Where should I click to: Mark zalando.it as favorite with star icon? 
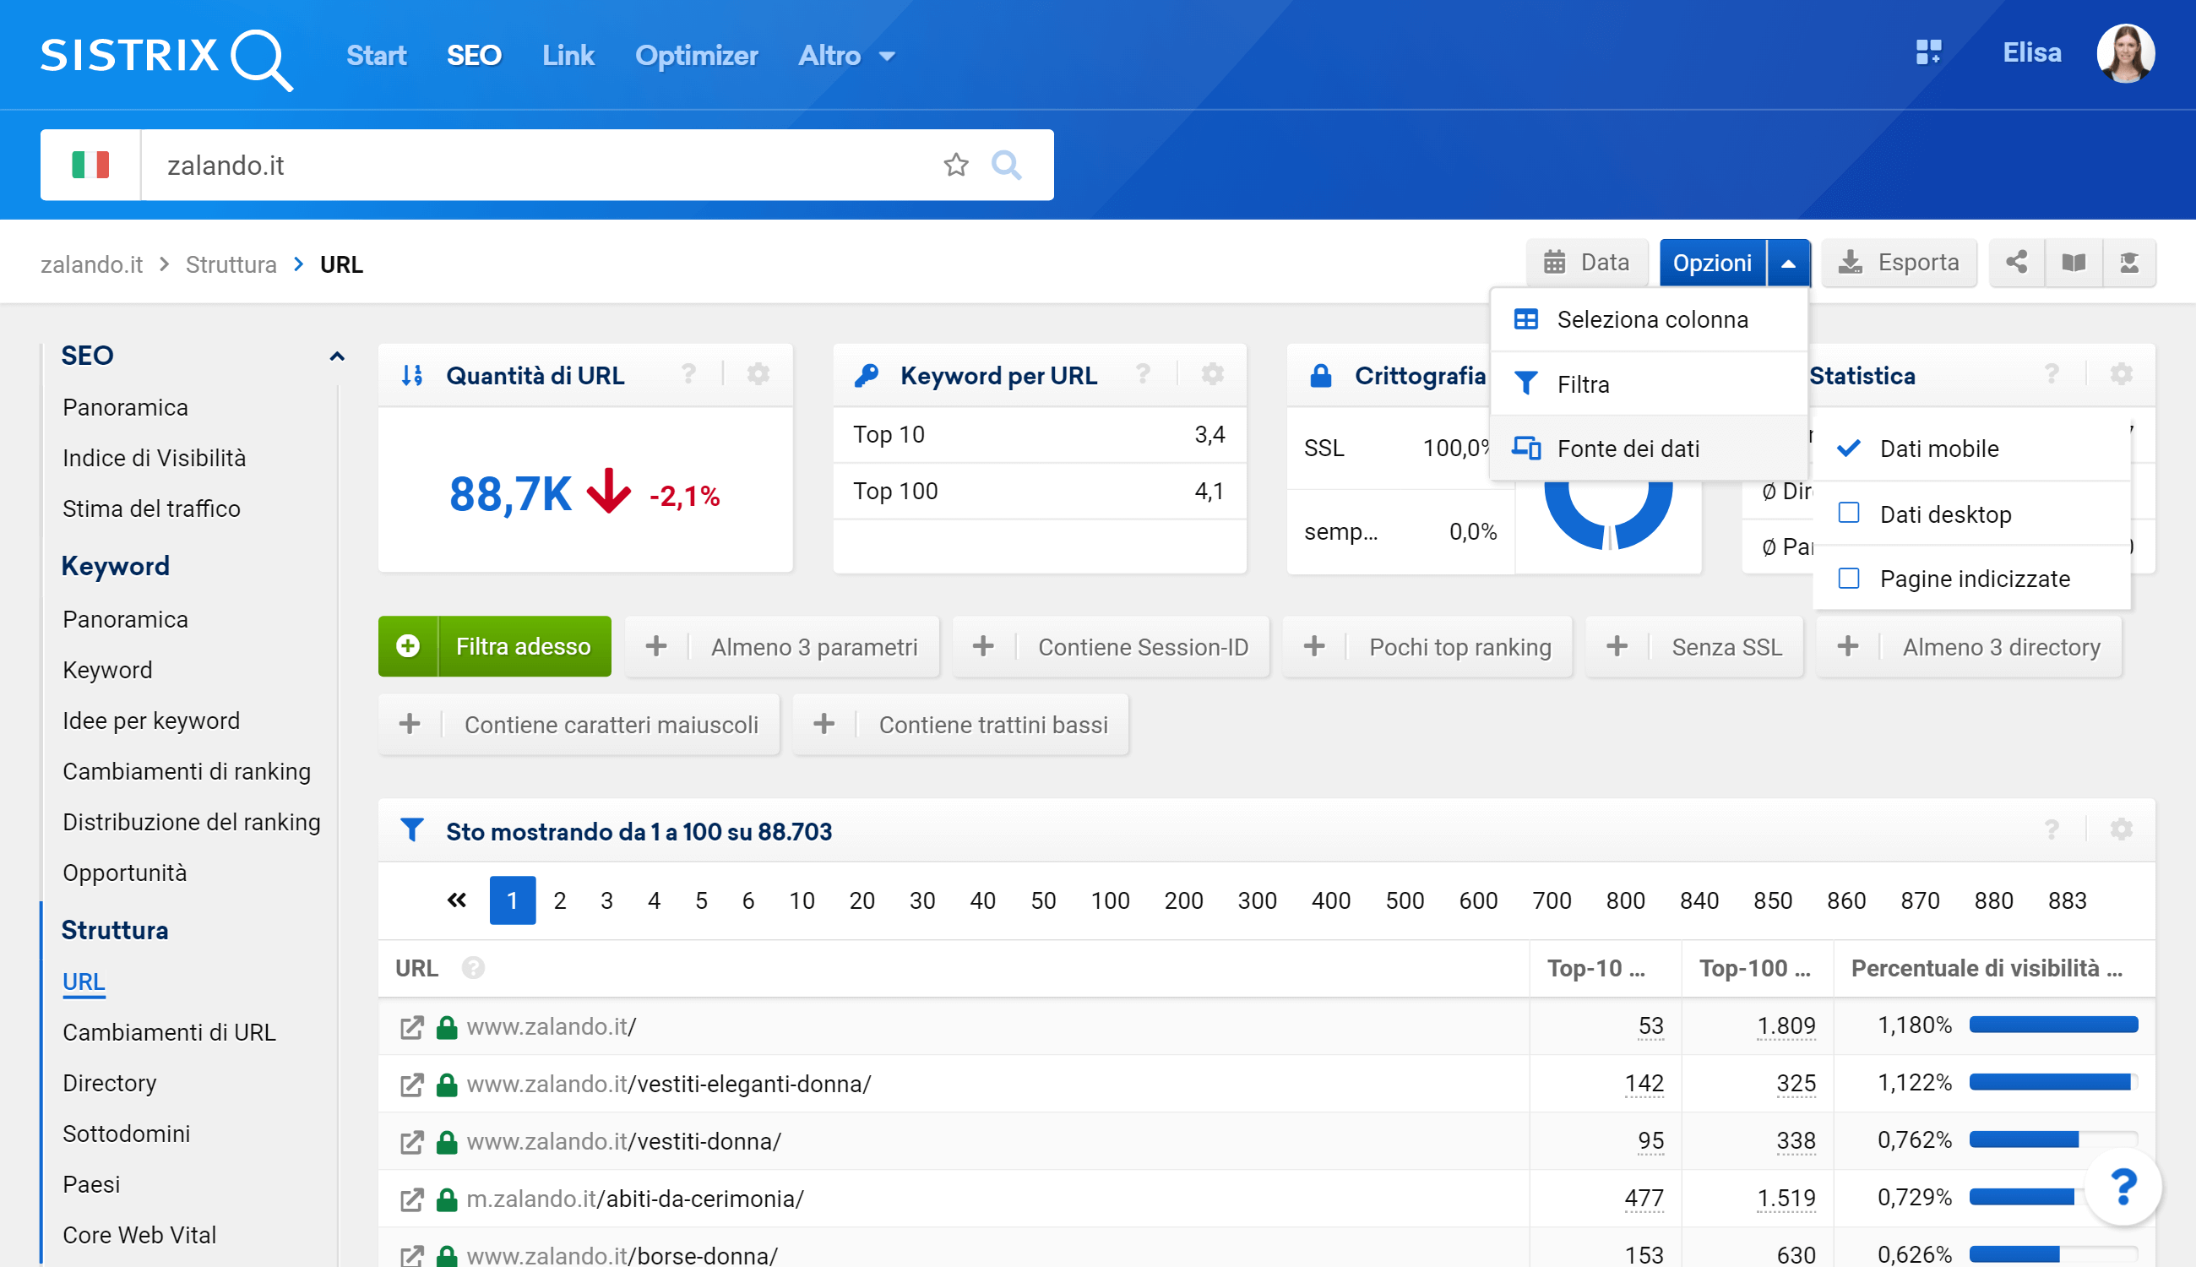point(955,165)
